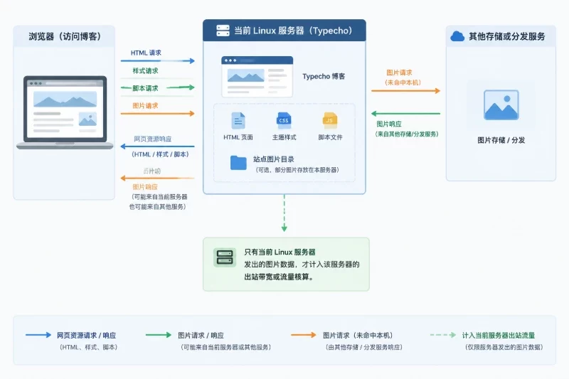Click the 样式请求 arrow label
Image resolution: width=569 pixels, height=379 pixels.
tap(145, 70)
